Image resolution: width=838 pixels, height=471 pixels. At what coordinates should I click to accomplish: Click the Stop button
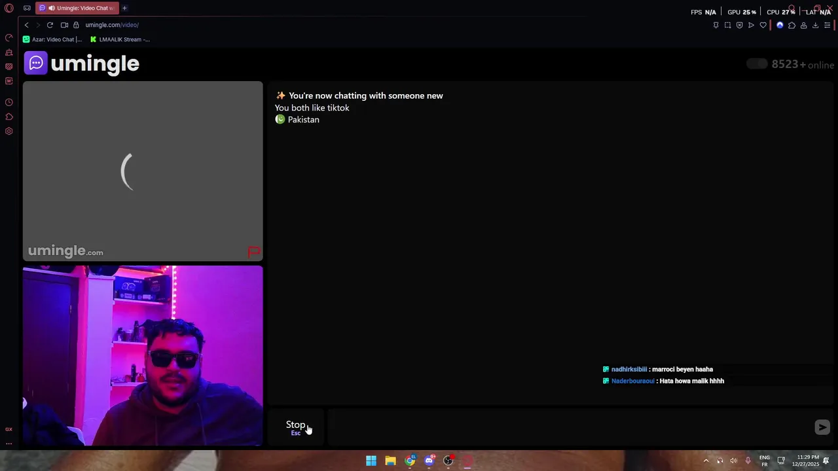pyautogui.click(x=296, y=427)
